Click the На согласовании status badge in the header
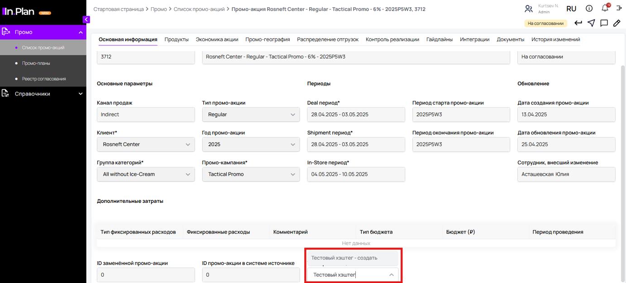 coord(545,23)
